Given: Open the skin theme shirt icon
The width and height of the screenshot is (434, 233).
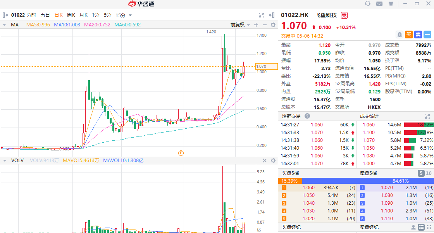Looking at the screenshot, I should 391,3.
